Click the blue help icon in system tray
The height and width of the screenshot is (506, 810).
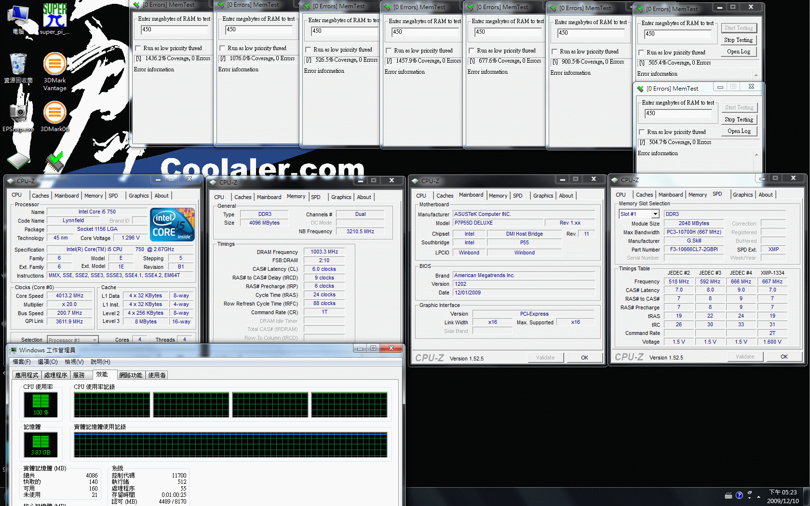click(739, 495)
